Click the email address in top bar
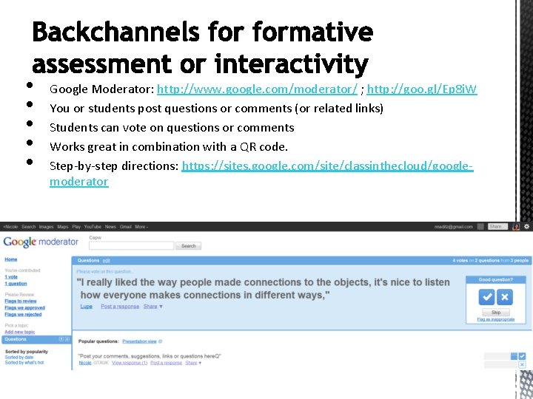Image resolution: width=533 pixels, height=399 pixels. pos(454,227)
